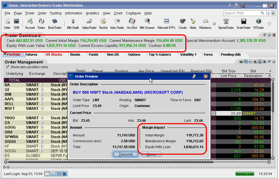Click the circular info arrow on BA row
The width and height of the screenshot is (279, 179).
pos(42,85)
